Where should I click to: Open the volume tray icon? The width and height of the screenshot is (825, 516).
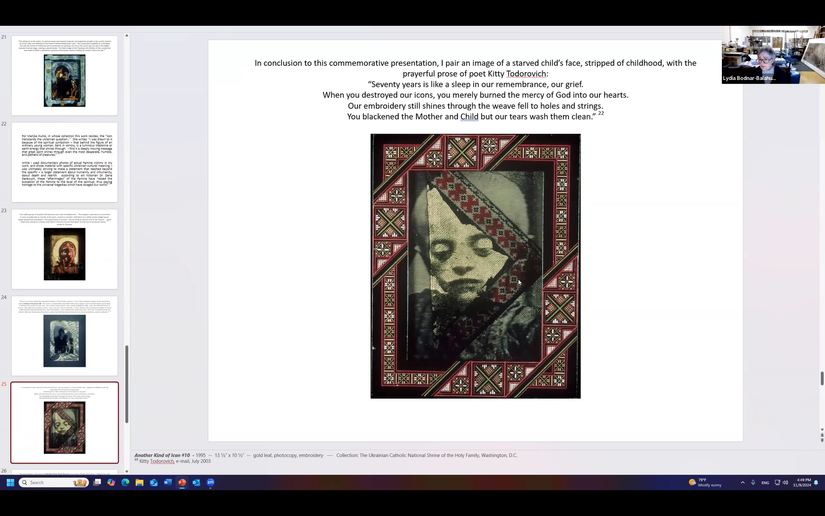click(x=785, y=482)
